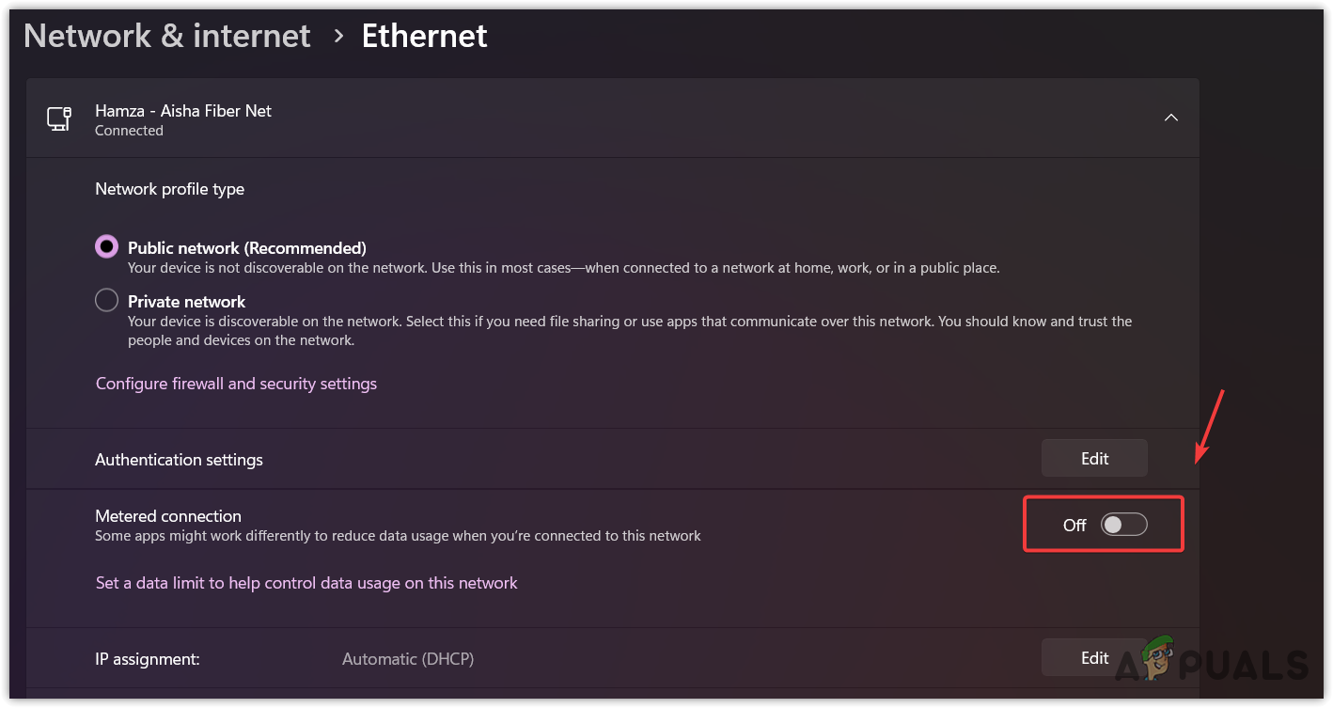Go back to Network & internet breadcrumb
1333x708 pixels.
coord(166,36)
